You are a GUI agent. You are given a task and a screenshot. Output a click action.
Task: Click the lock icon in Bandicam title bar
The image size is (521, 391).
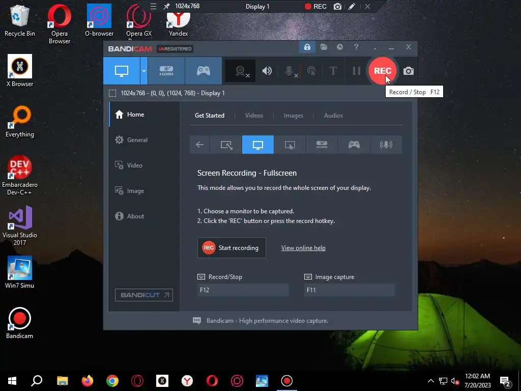(307, 47)
